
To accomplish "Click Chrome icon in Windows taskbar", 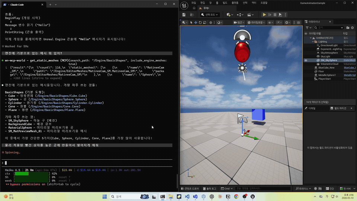I will [236, 197].
